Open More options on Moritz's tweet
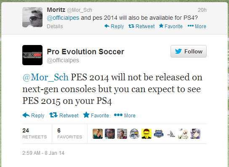Screen dimensions: 229x167 [197, 26]
